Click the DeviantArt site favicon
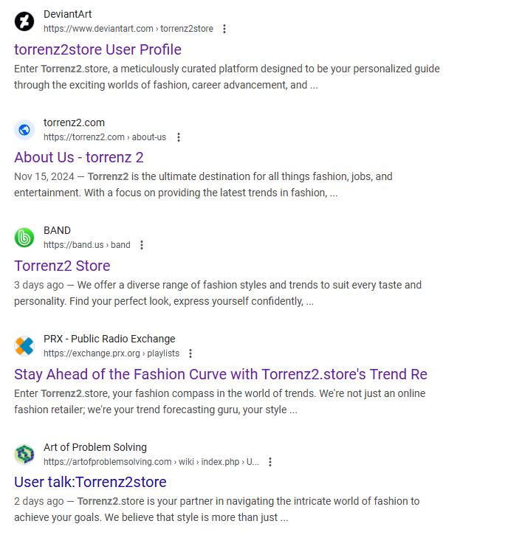 24,21
